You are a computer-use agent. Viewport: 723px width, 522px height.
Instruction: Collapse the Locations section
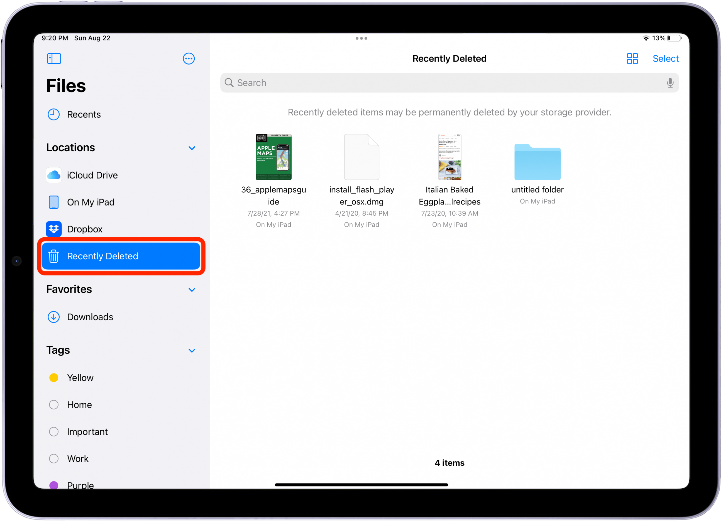(x=192, y=148)
